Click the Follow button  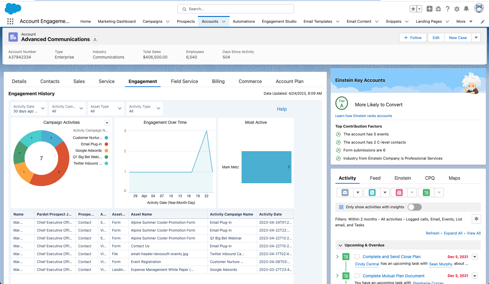click(x=413, y=38)
